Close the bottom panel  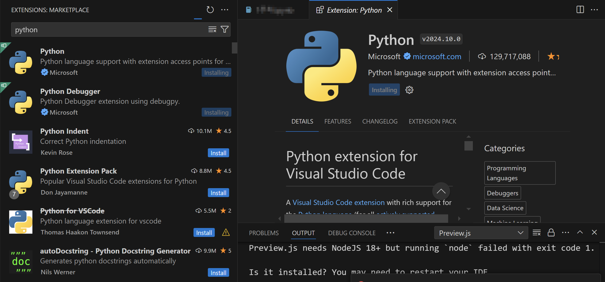(x=594, y=232)
